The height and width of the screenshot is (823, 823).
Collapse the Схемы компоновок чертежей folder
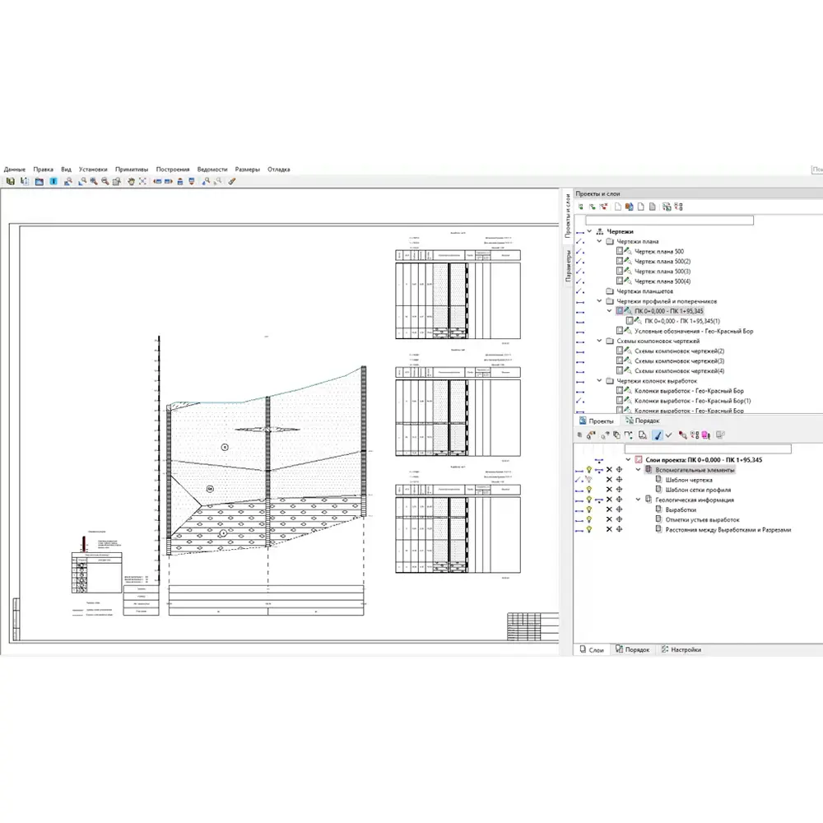pos(600,341)
